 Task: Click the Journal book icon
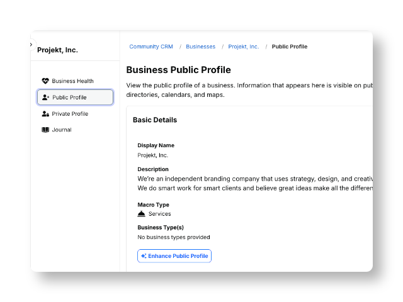(45, 130)
